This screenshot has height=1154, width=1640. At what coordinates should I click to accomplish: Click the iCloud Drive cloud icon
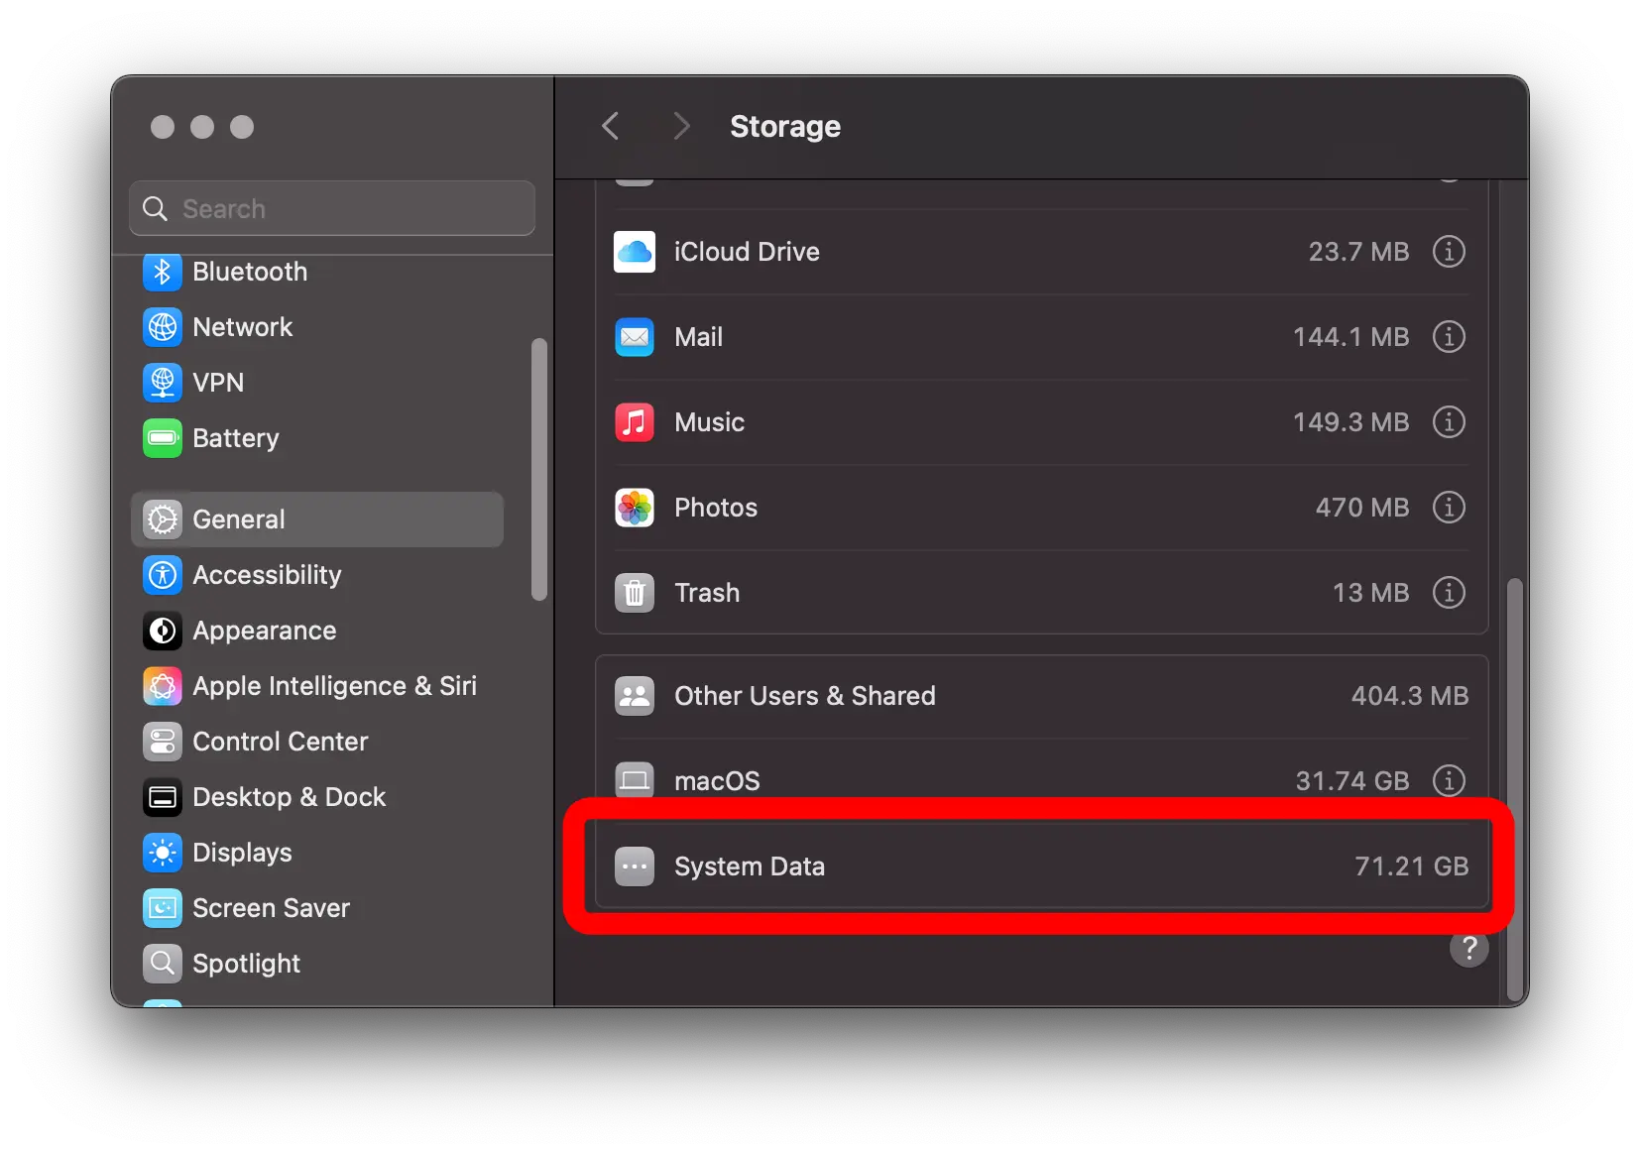tap(635, 252)
